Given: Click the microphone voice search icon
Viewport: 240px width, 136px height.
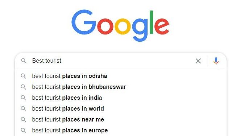Looking at the screenshot, I should click(x=216, y=61).
